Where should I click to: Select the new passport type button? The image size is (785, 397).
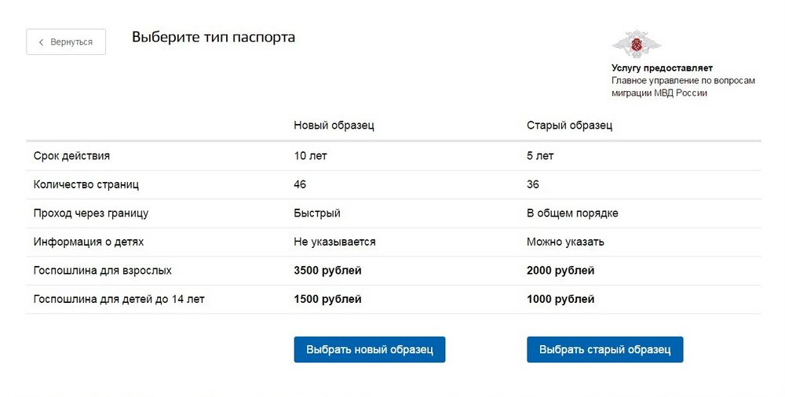[370, 349]
